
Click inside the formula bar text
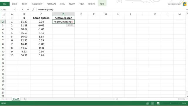[46, 10]
